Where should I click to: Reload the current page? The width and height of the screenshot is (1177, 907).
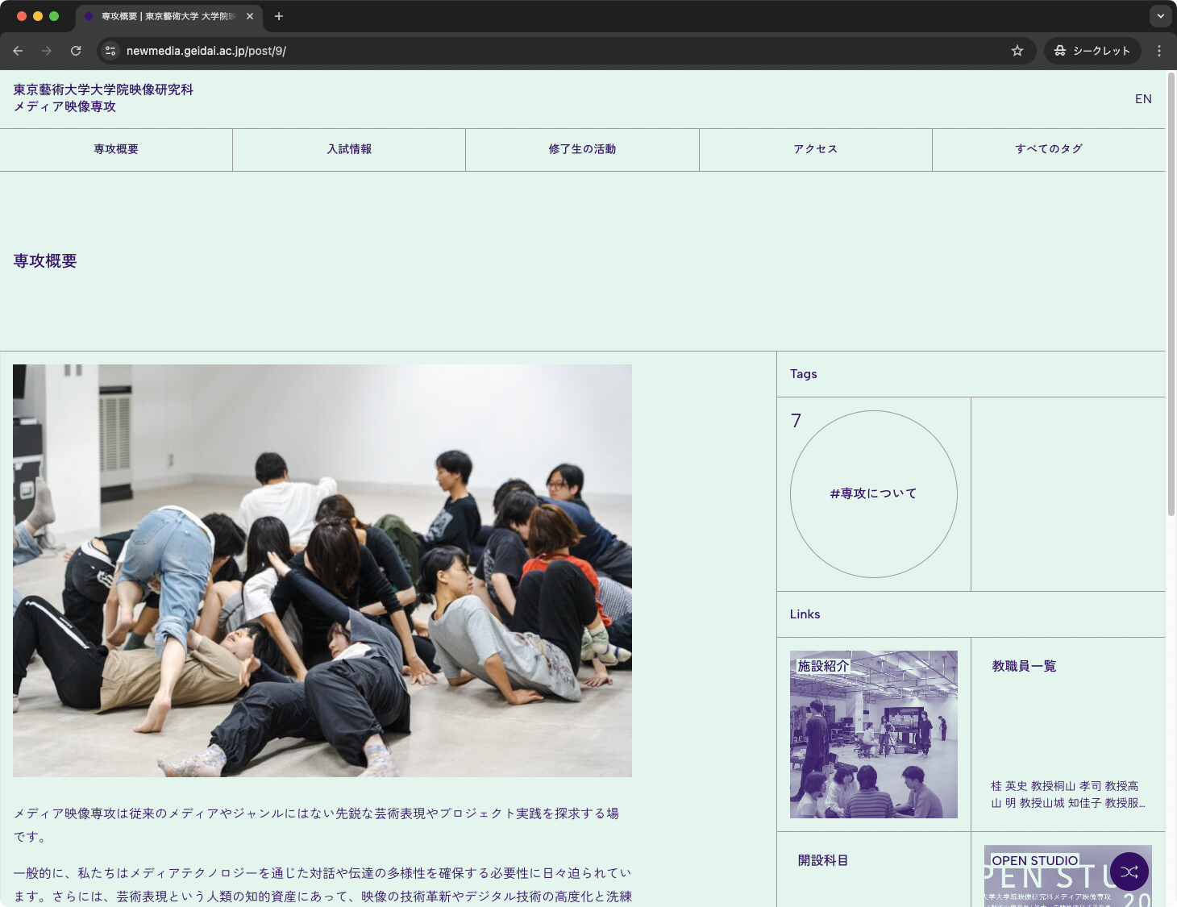tap(76, 51)
